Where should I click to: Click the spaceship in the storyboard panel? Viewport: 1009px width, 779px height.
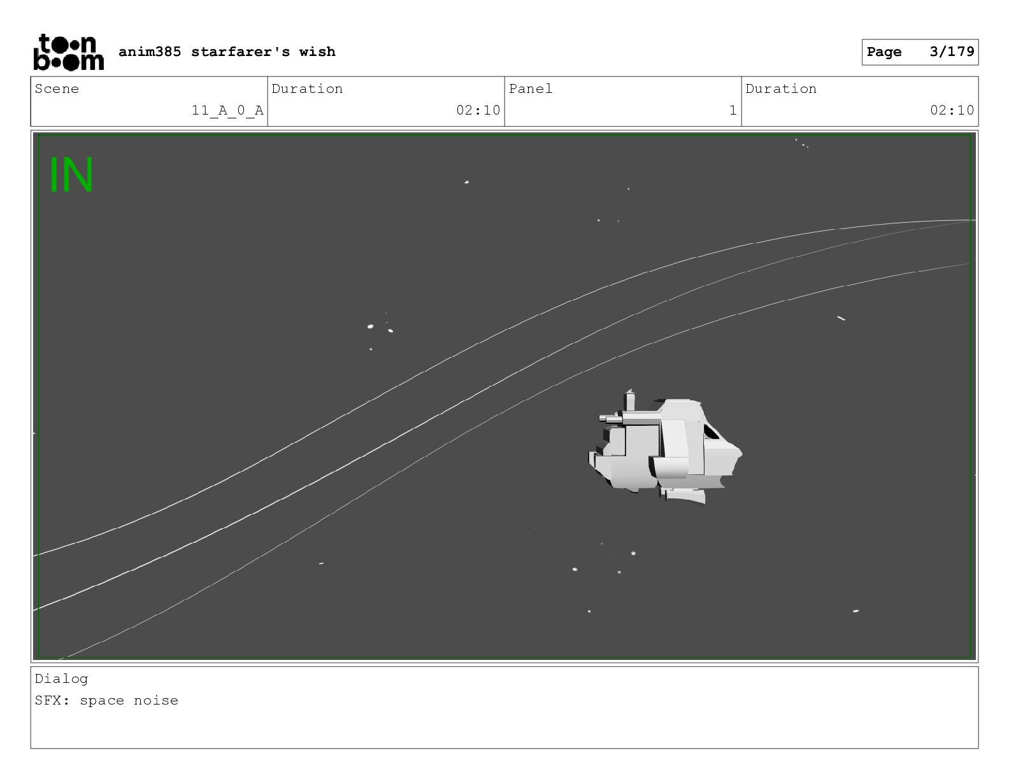[664, 447]
